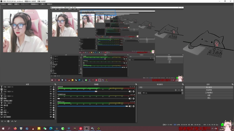Screen dimensions: 234x131
Task: Click the 退出 exit button
Action: pos(209,98)
